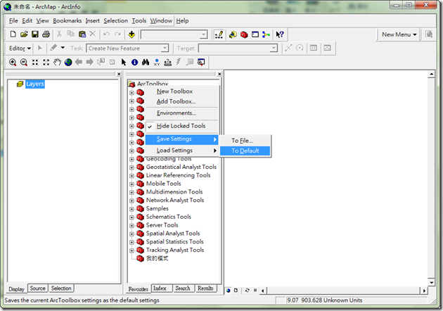The width and height of the screenshot is (443, 311).
Task: Open the map scale dropdown box
Action: point(174,34)
